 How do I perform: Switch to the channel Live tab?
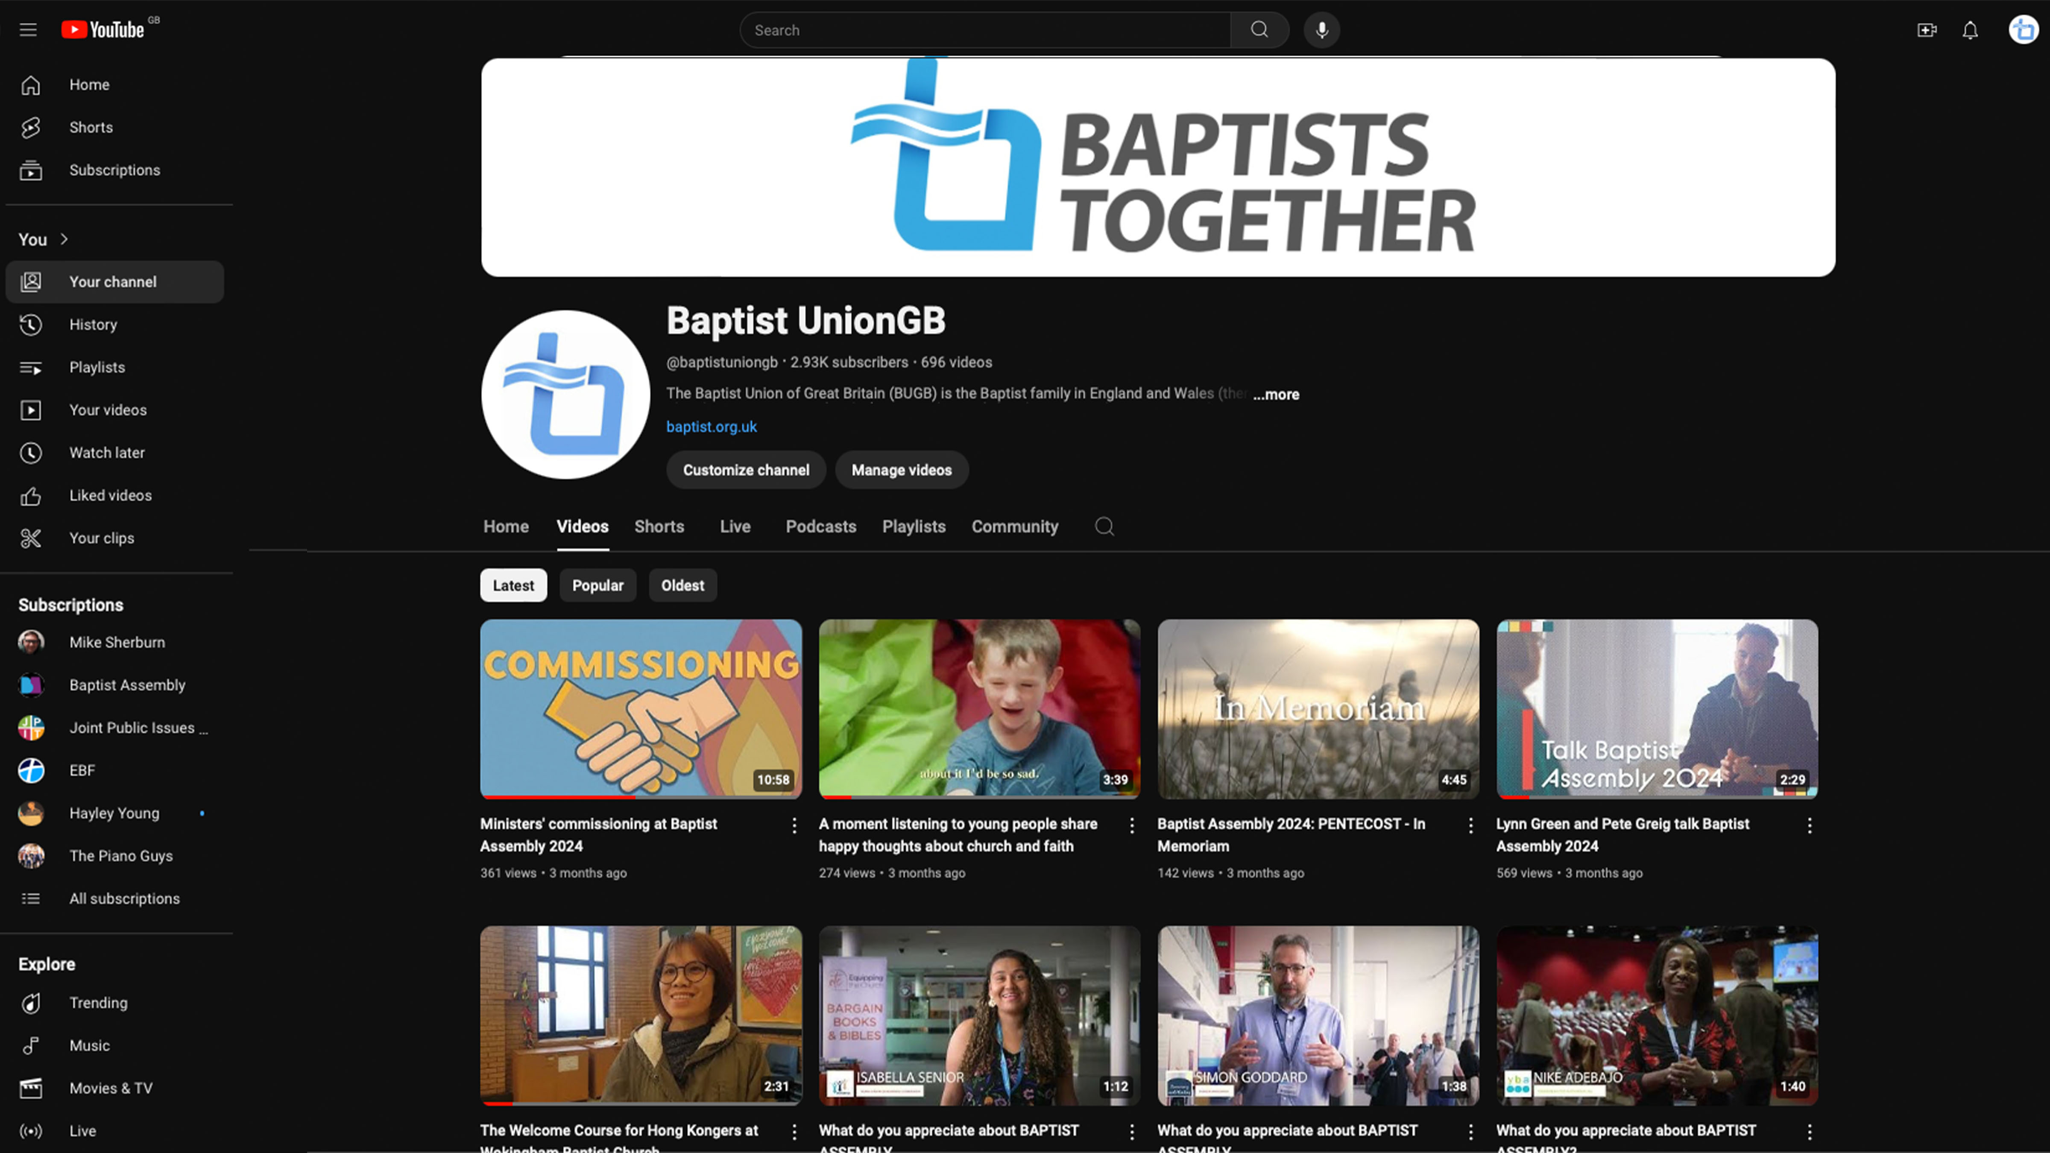pos(735,527)
